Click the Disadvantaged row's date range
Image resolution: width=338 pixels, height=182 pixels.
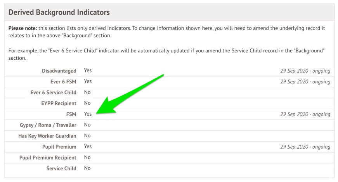[x=305, y=71]
